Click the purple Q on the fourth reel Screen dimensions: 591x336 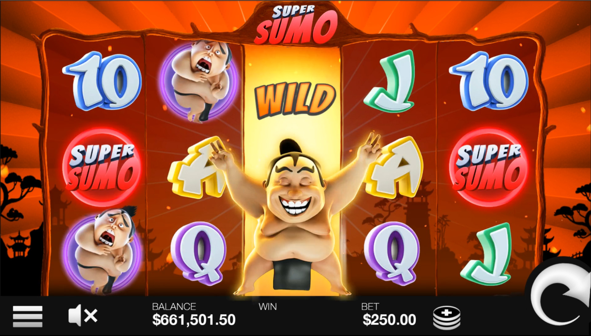[x=392, y=253]
